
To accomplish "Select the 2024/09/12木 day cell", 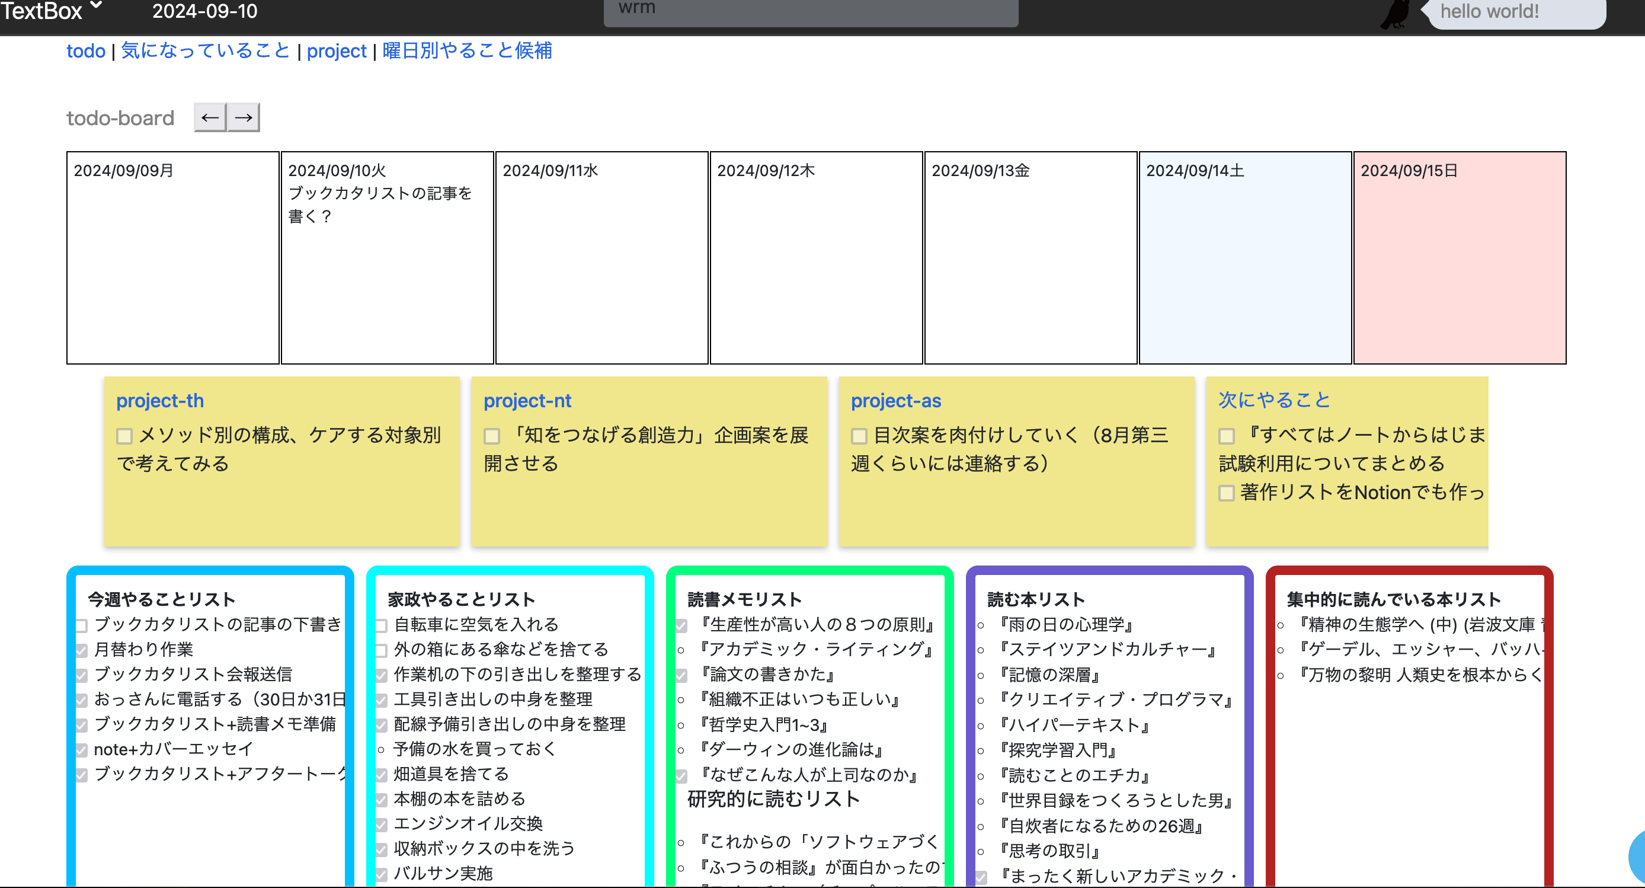I will tap(817, 257).
